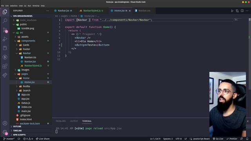Open the View menu
The width and height of the screenshot is (251, 141).
(x=21, y=6)
